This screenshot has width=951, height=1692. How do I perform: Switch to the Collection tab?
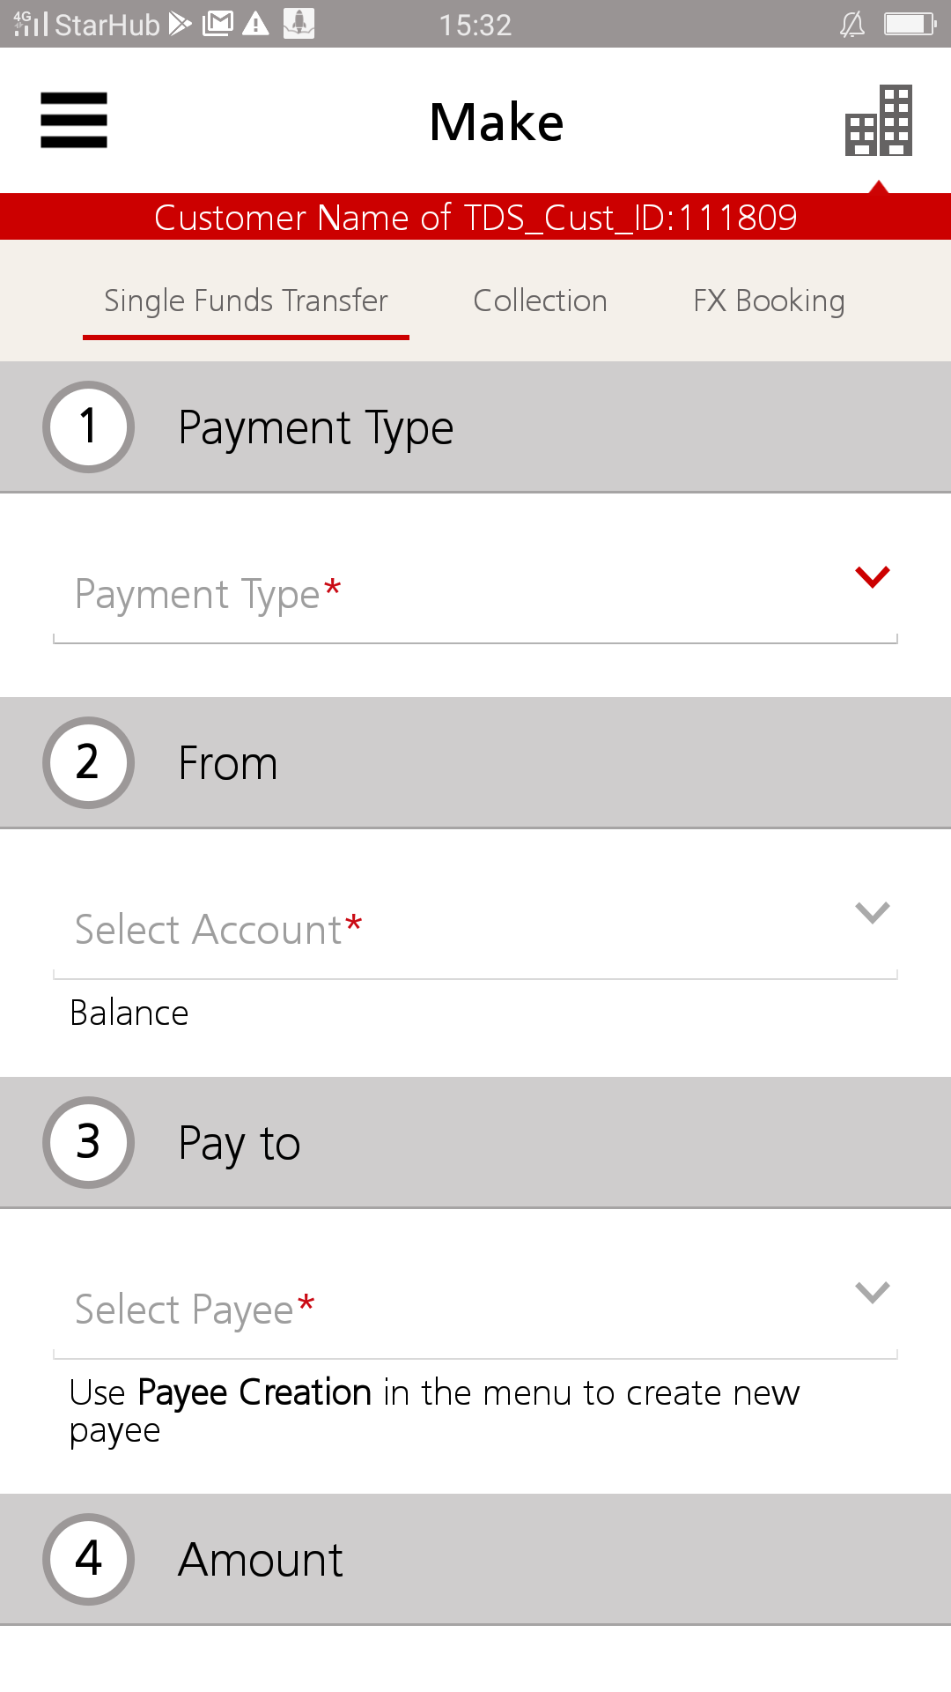click(540, 301)
